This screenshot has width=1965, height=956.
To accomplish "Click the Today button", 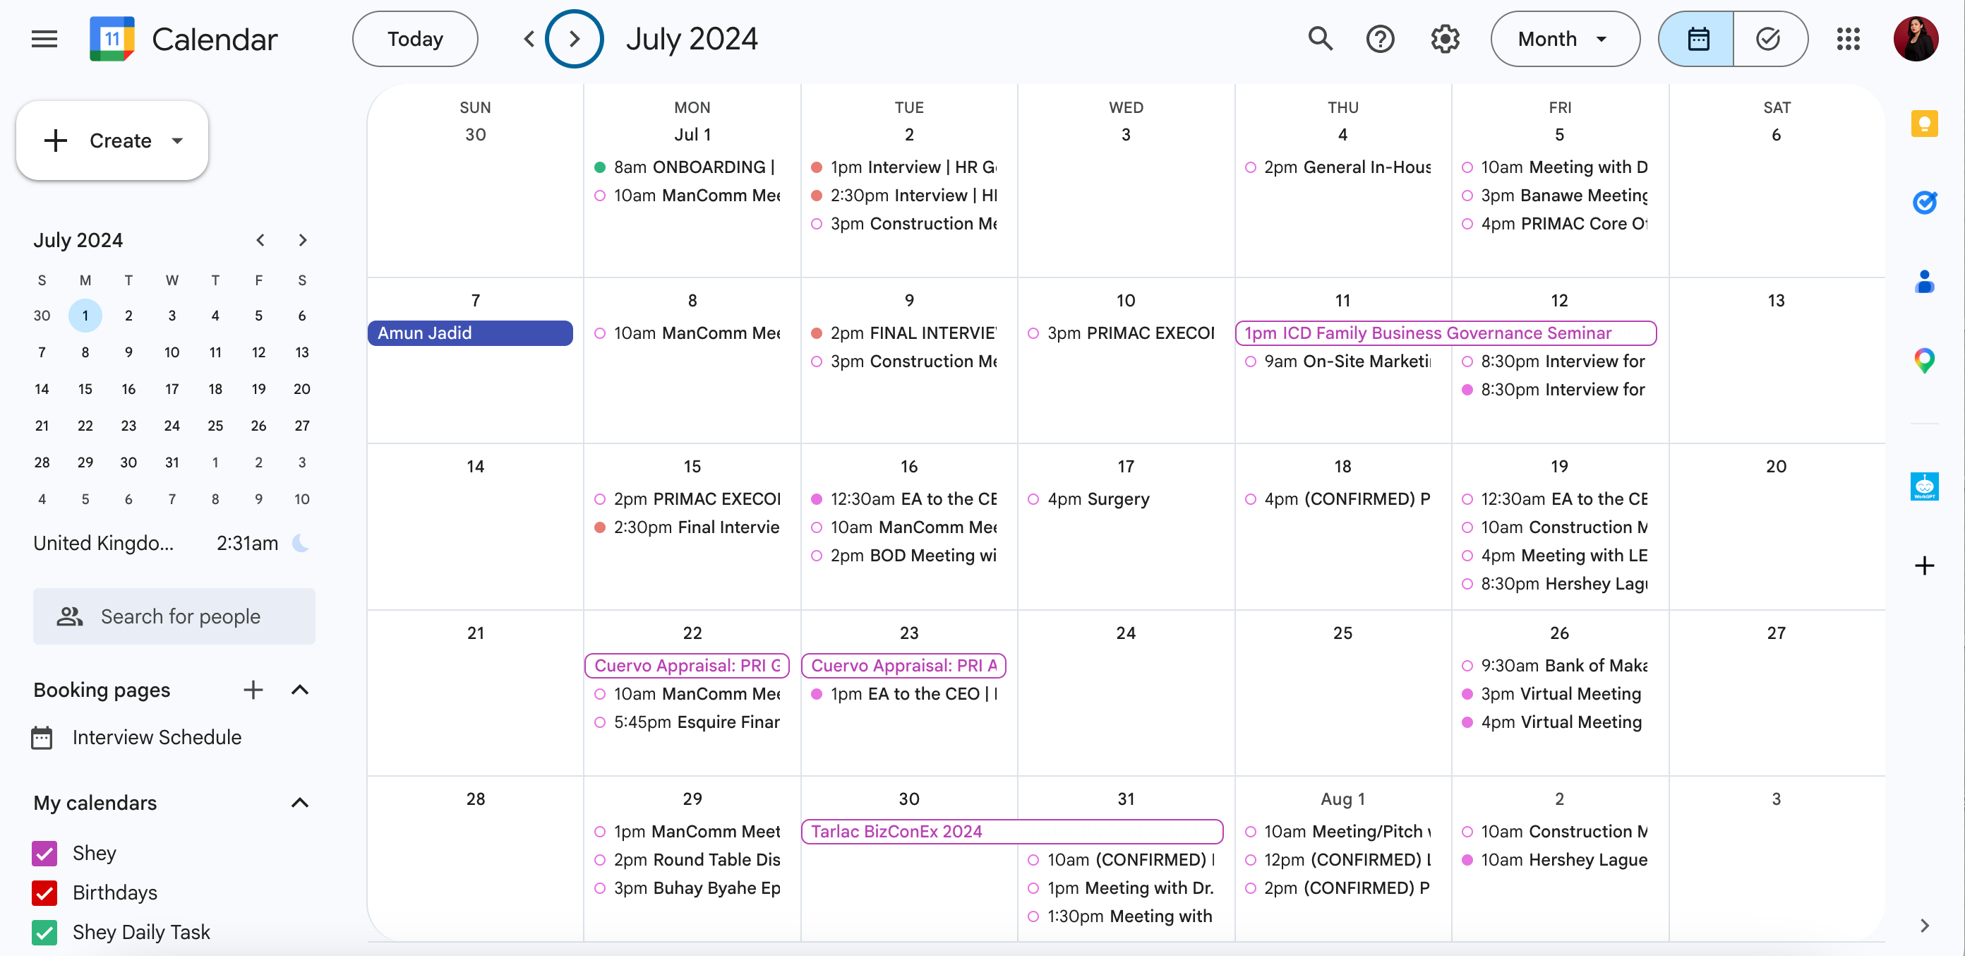I will (x=415, y=39).
